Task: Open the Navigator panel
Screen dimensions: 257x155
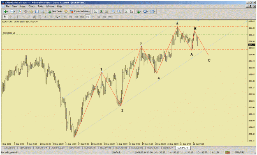Action: click(31, 11)
